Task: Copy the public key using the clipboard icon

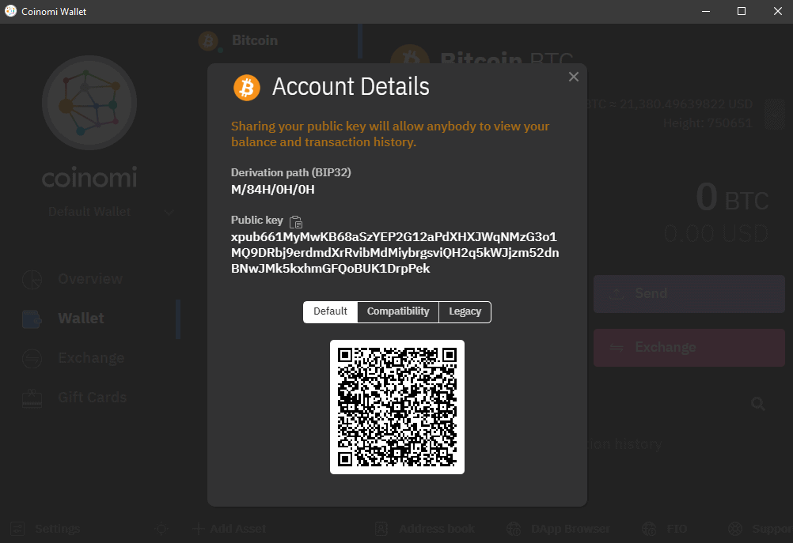Action: click(297, 220)
